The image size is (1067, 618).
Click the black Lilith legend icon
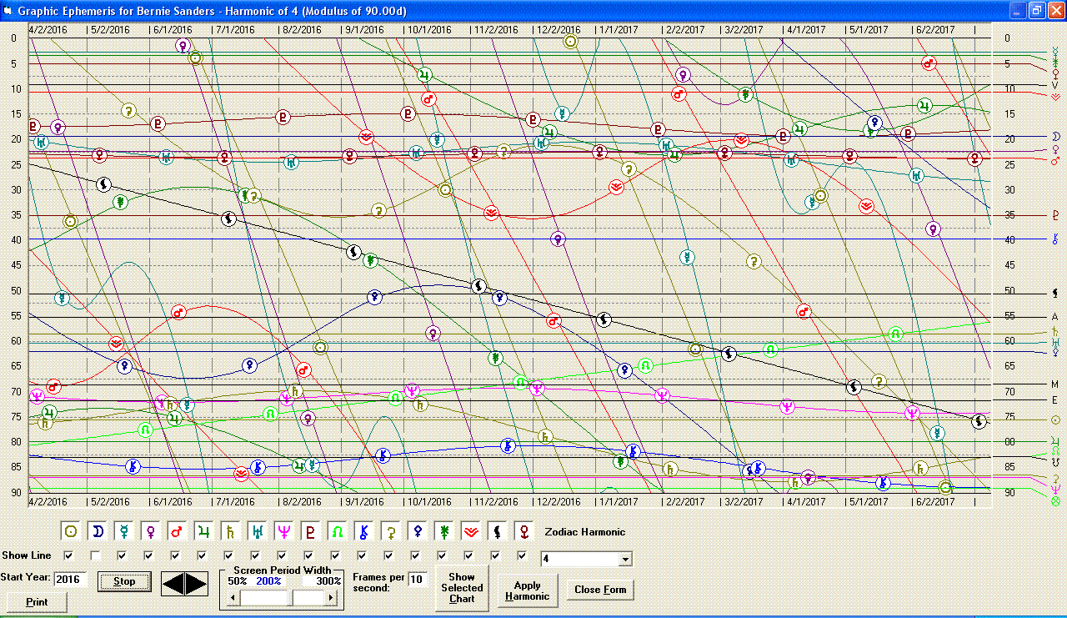(496, 531)
